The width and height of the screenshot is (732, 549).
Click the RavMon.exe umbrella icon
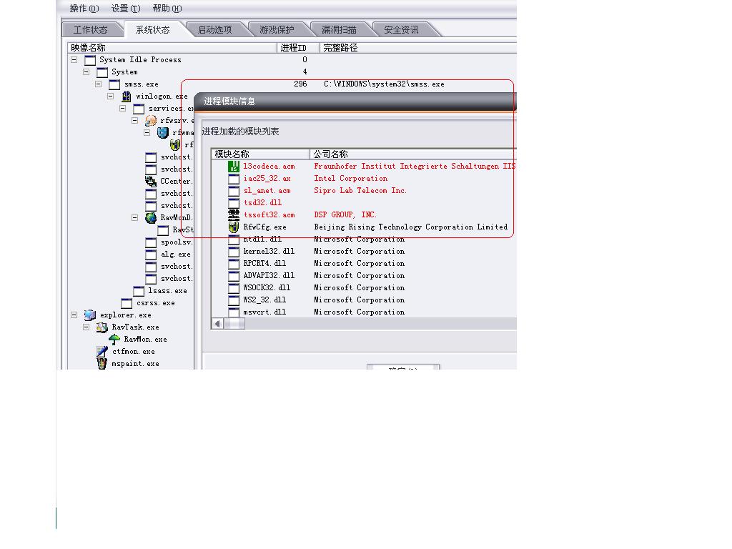pyautogui.click(x=114, y=339)
